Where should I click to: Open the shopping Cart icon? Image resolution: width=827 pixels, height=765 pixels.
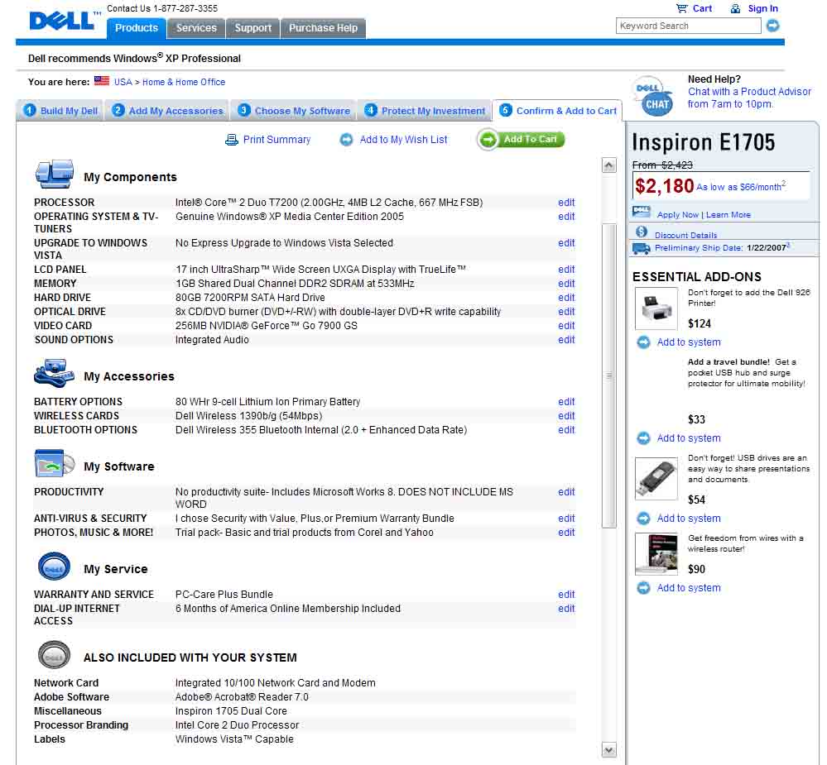[681, 8]
